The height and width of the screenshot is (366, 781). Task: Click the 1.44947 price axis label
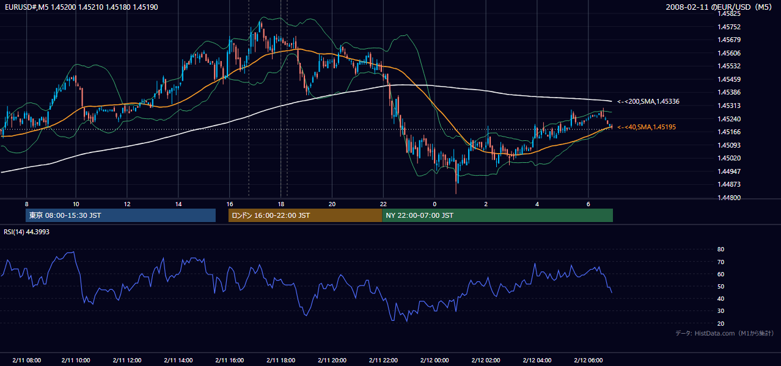(x=729, y=171)
